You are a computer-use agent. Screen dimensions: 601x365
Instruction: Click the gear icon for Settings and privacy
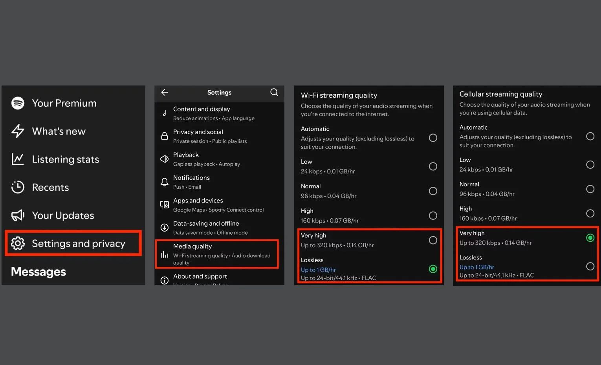18,243
